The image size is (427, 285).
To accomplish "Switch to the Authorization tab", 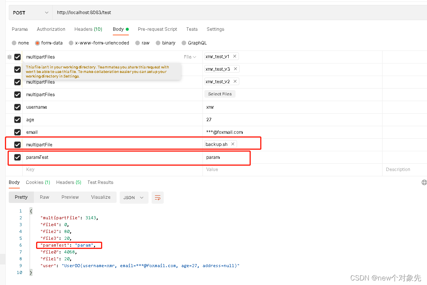I will (51, 29).
